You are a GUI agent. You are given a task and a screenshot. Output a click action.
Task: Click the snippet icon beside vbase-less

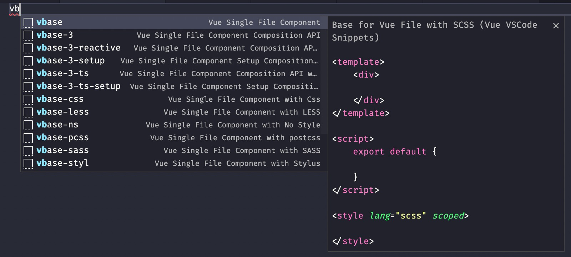coord(28,112)
